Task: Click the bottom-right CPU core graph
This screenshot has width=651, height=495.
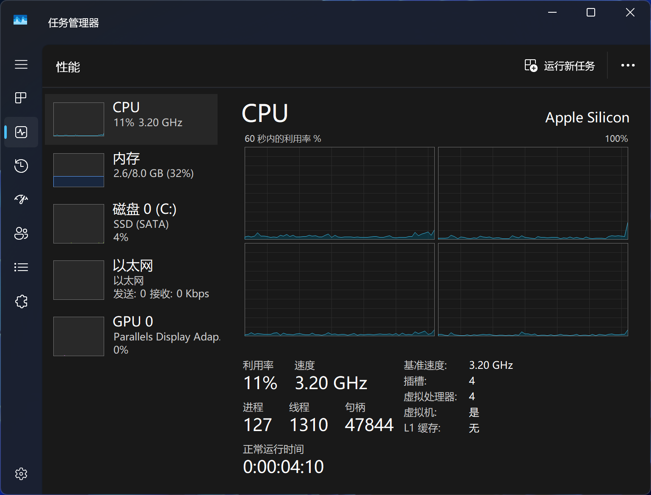Action: pyautogui.click(x=533, y=290)
